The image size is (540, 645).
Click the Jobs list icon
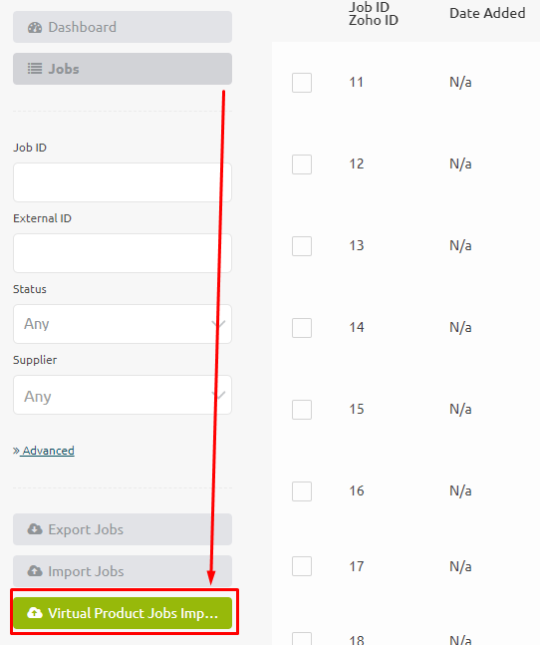click(35, 69)
